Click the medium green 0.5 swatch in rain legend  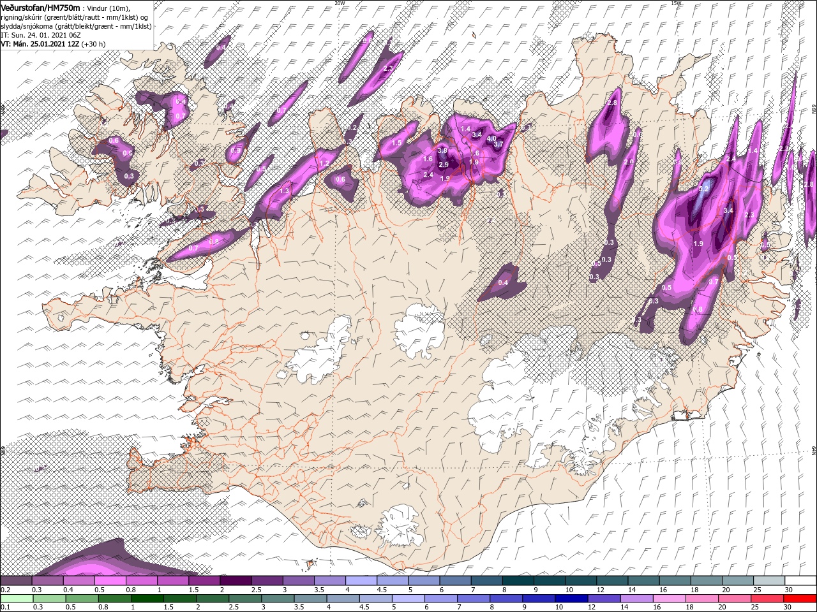(82, 599)
